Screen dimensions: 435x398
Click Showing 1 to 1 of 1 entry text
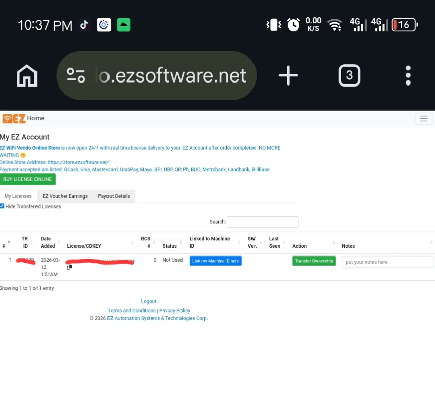tap(27, 288)
